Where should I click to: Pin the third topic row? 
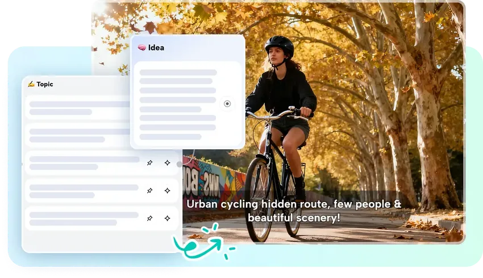click(149, 163)
